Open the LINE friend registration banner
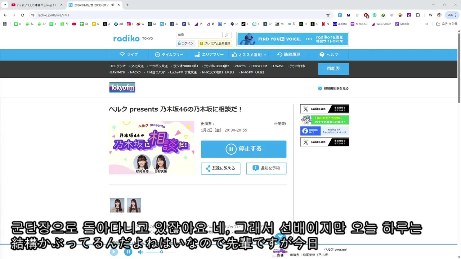 tap(325, 120)
